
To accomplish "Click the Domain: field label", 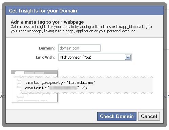I will tap(47, 48).
